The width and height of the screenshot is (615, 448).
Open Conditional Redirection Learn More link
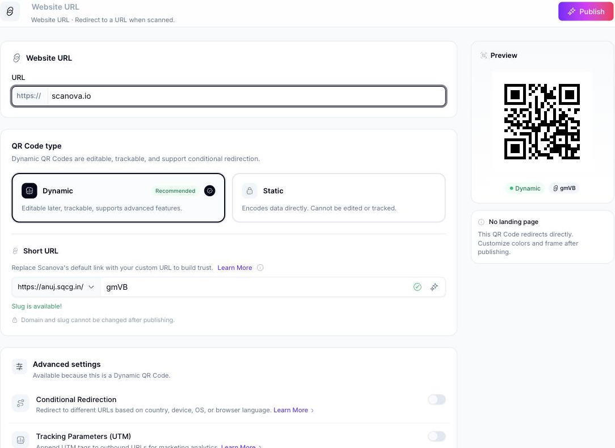293,410
